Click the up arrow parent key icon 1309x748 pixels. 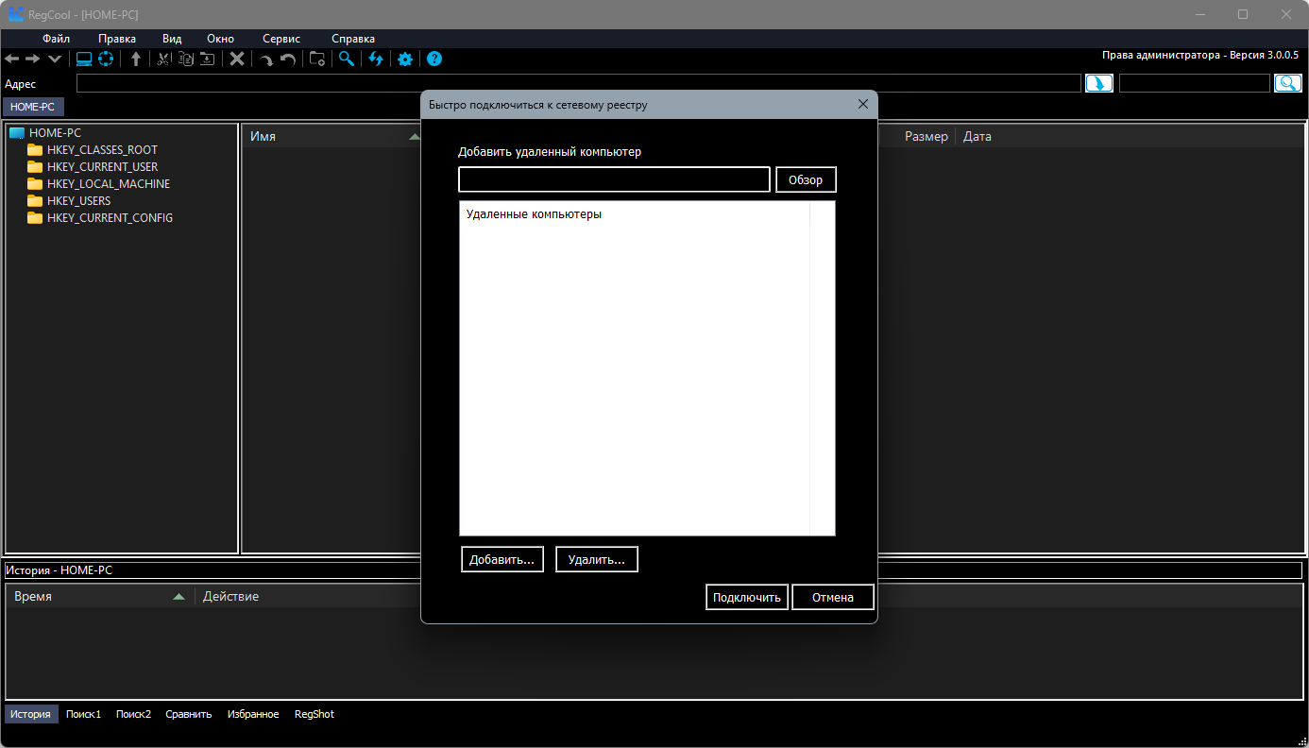click(x=136, y=59)
